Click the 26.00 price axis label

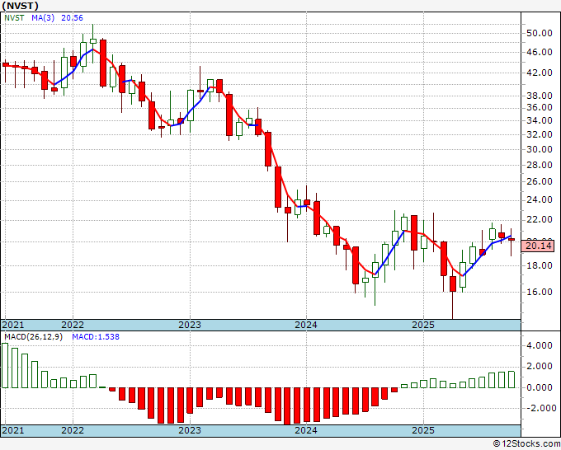click(x=540, y=181)
